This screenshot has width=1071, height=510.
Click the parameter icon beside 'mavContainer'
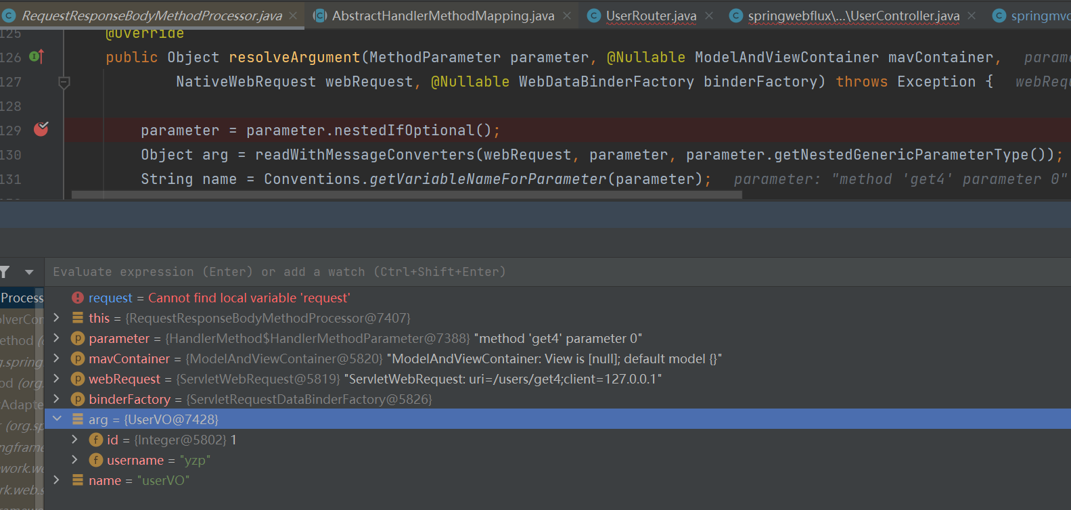tap(78, 358)
